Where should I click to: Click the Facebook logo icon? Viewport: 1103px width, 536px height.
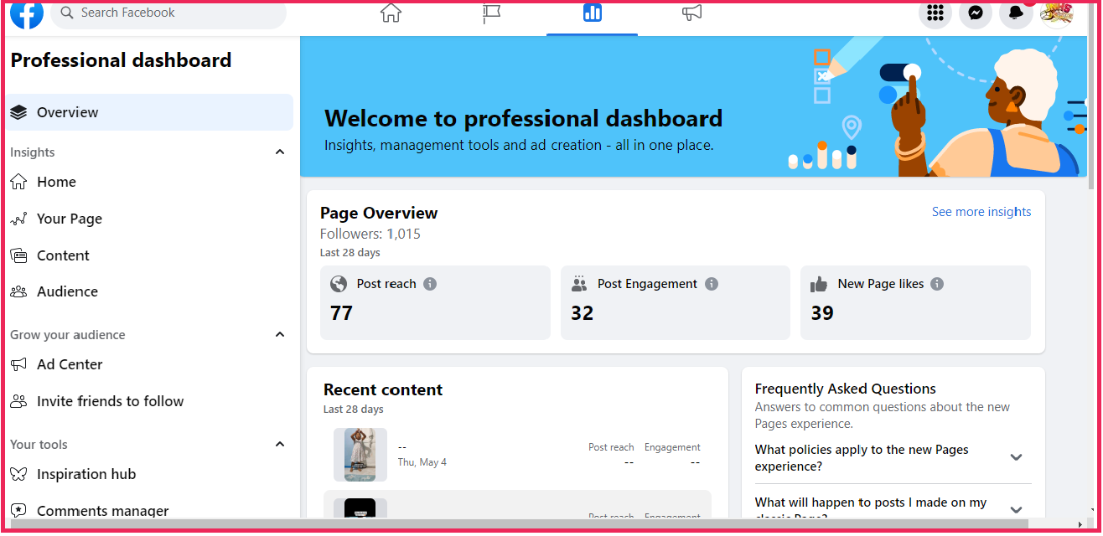point(27,14)
